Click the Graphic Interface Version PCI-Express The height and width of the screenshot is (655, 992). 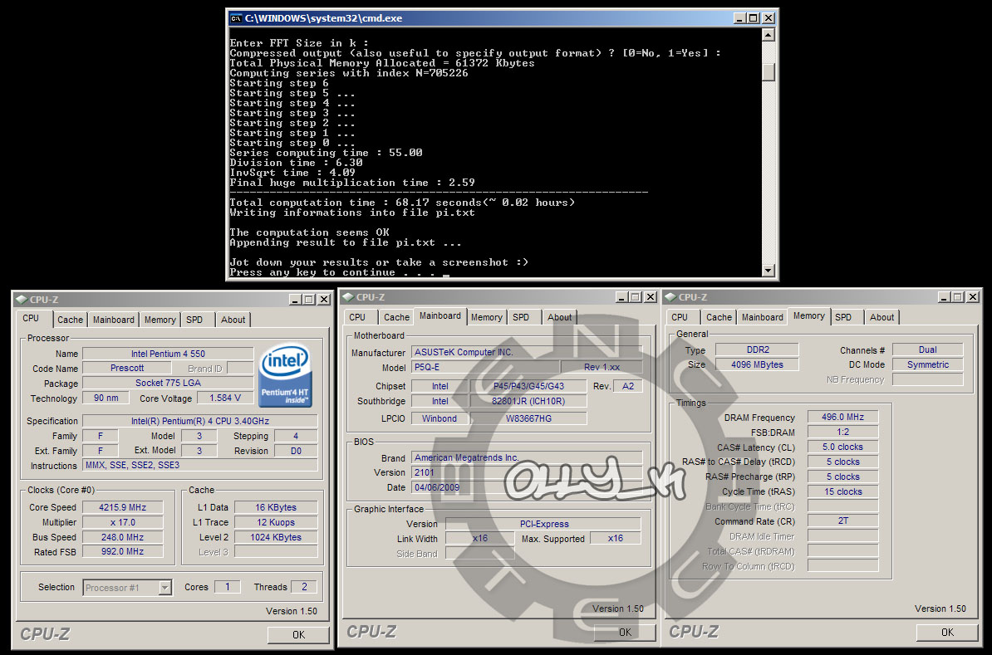(543, 524)
